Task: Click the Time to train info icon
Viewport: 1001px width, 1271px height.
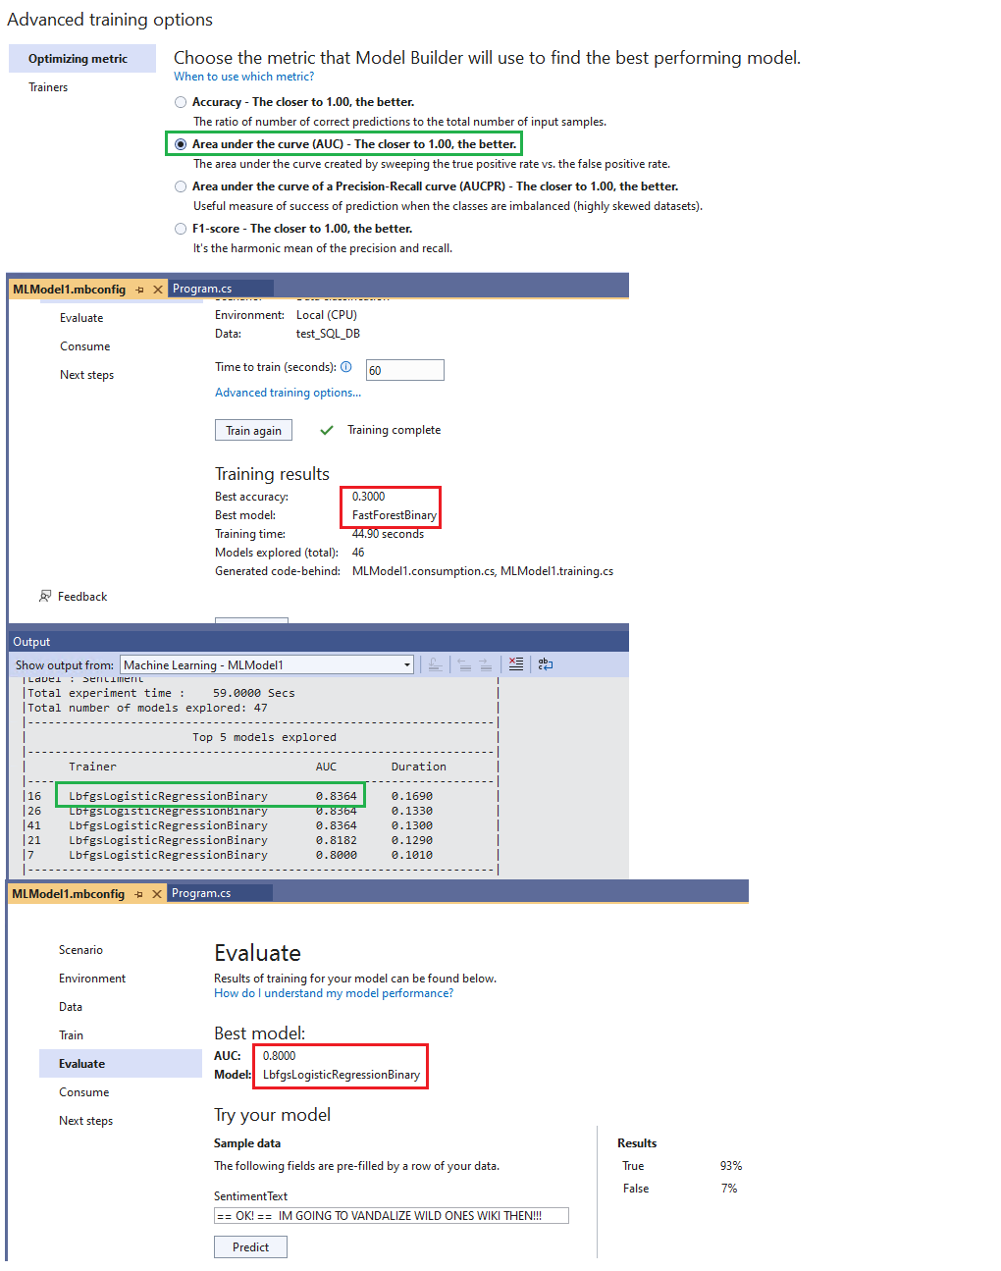Action: 345,367
